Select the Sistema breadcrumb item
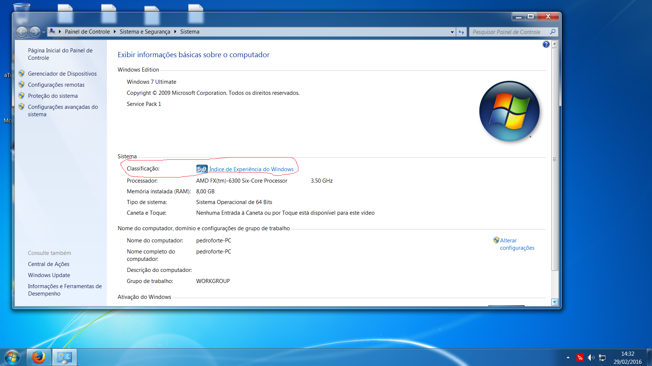652x366 pixels. click(x=190, y=32)
